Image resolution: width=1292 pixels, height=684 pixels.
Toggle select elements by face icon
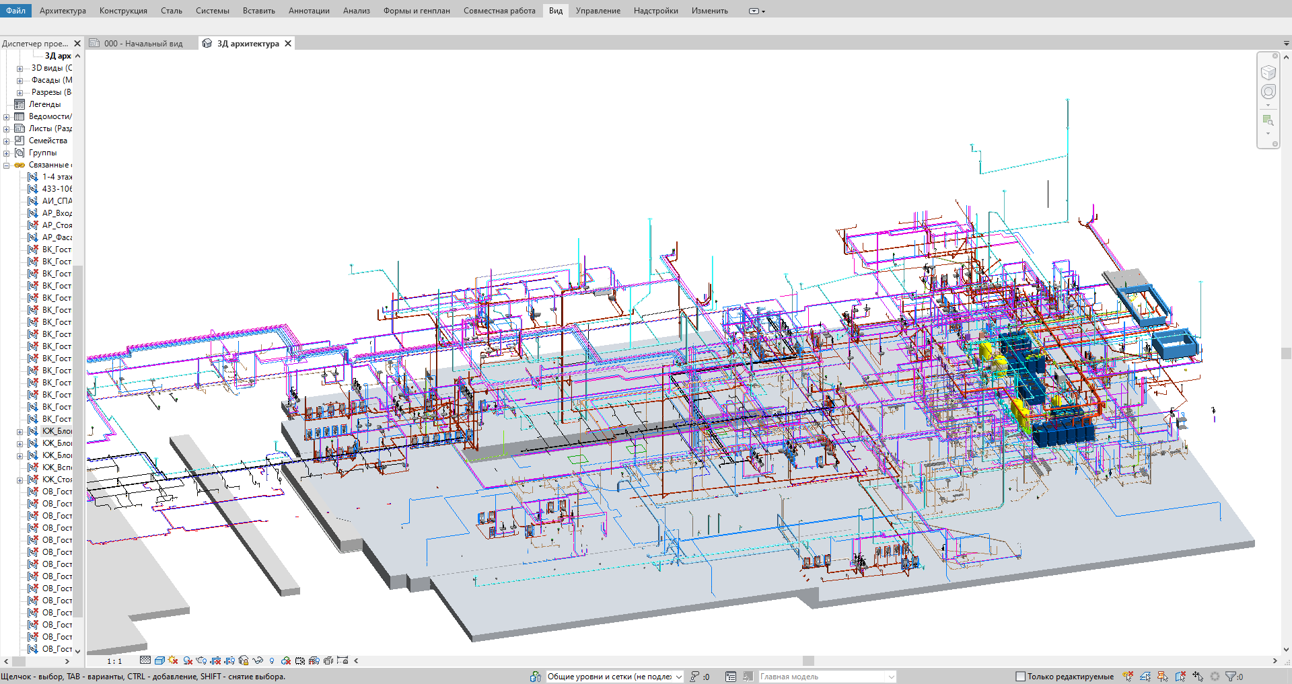tap(1180, 677)
